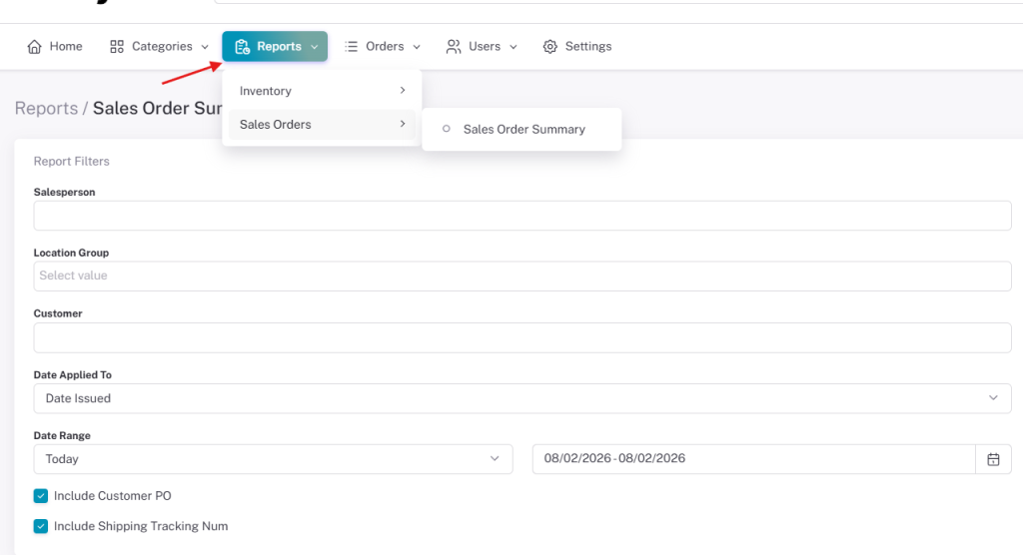Uncheck Include Customer PO checkbox
The width and height of the screenshot is (1023, 555).
tap(40, 496)
